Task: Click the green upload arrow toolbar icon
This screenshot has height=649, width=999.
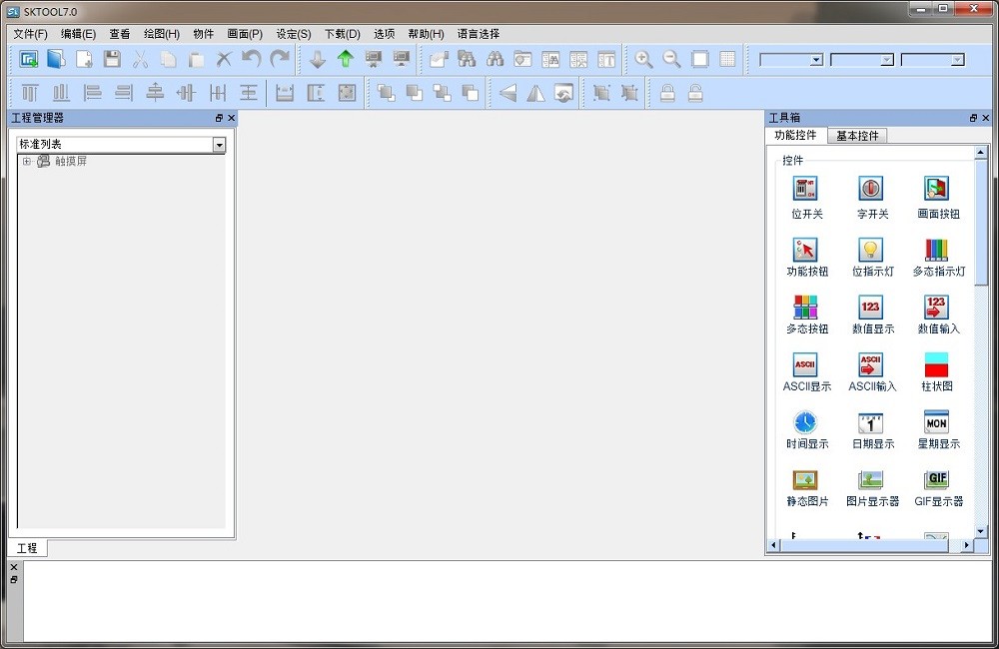Action: pyautogui.click(x=345, y=60)
